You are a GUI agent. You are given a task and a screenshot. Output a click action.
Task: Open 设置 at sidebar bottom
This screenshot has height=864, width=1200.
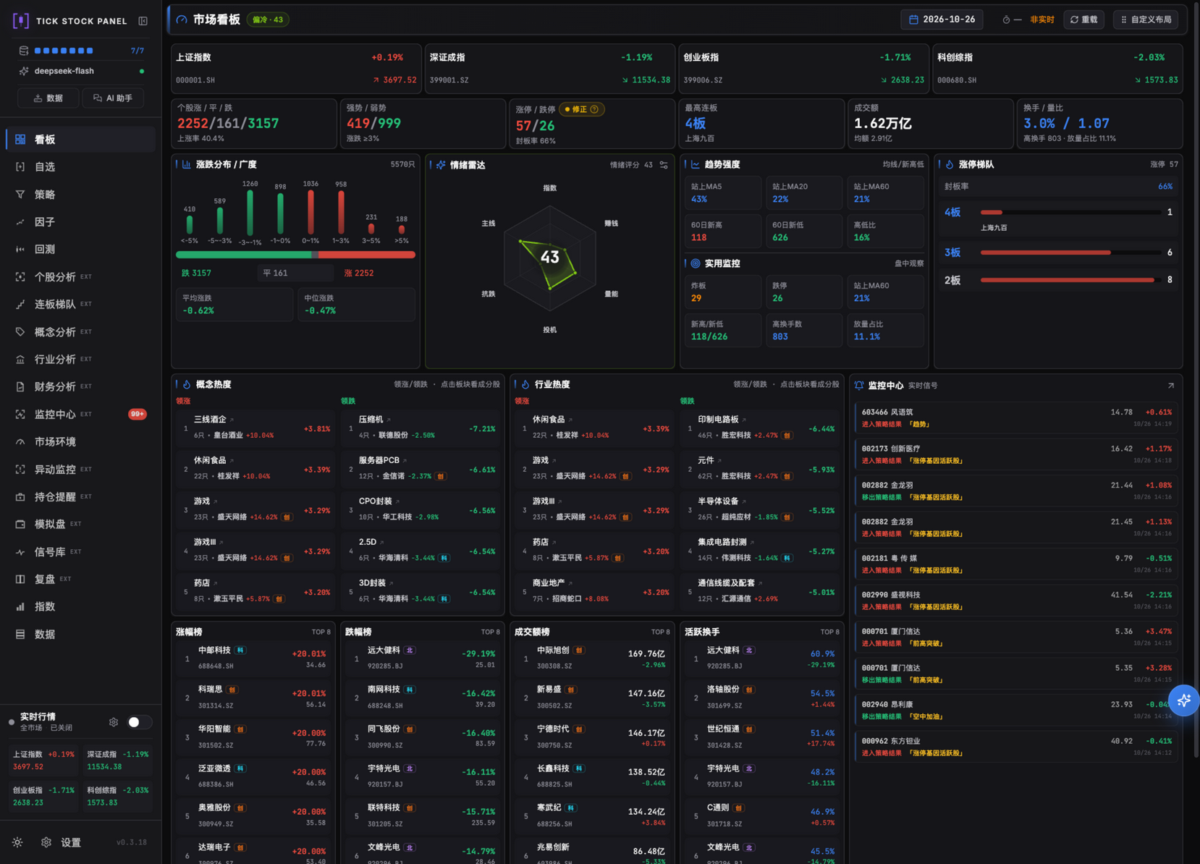pos(62,842)
